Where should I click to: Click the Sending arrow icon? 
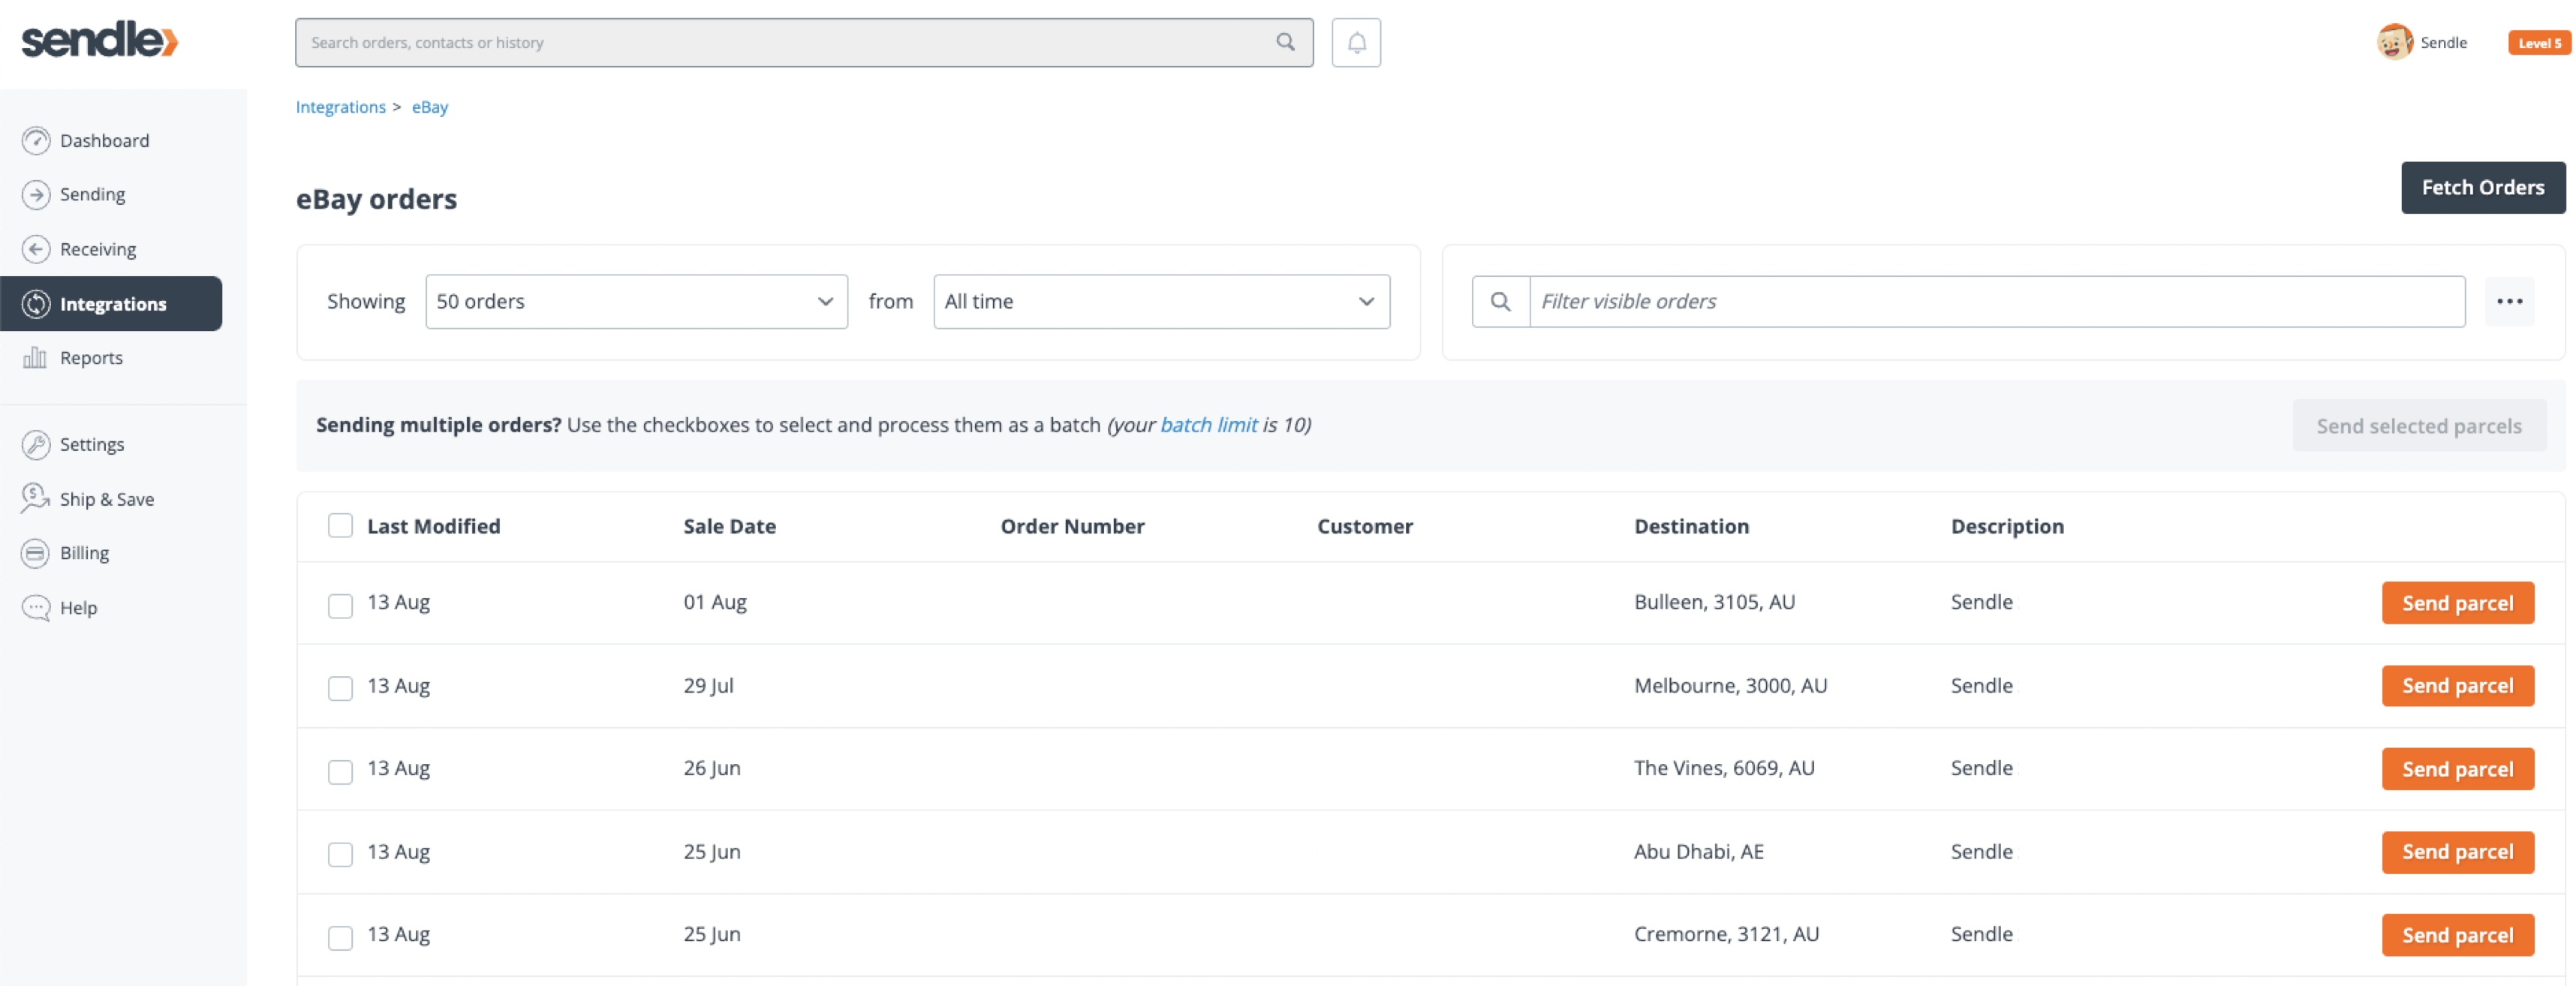[x=36, y=194]
